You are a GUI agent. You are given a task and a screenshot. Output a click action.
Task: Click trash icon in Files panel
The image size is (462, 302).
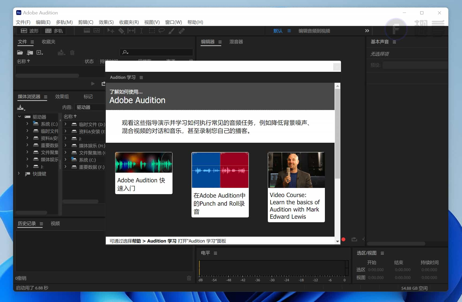coord(72,52)
